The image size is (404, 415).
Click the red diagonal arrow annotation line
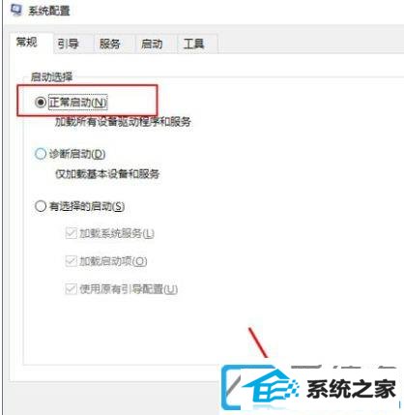[x=258, y=342]
